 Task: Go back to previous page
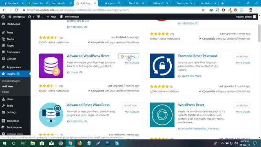coord(4,10)
